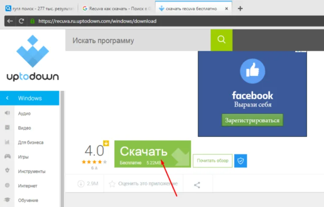The height and width of the screenshot is (207, 324).
Task: Click the Инструменты icon
Action: click(x=7, y=170)
